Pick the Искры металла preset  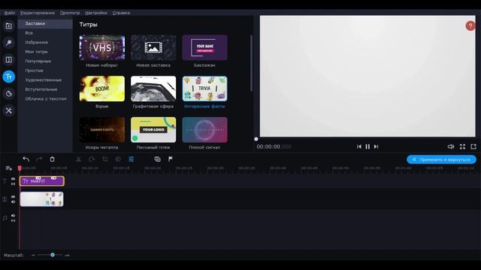click(x=102, y=130)
